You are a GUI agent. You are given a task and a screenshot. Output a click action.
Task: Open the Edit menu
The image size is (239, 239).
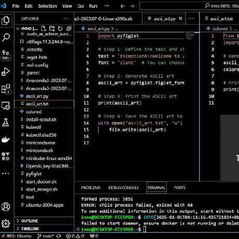(x=29, y=6)
